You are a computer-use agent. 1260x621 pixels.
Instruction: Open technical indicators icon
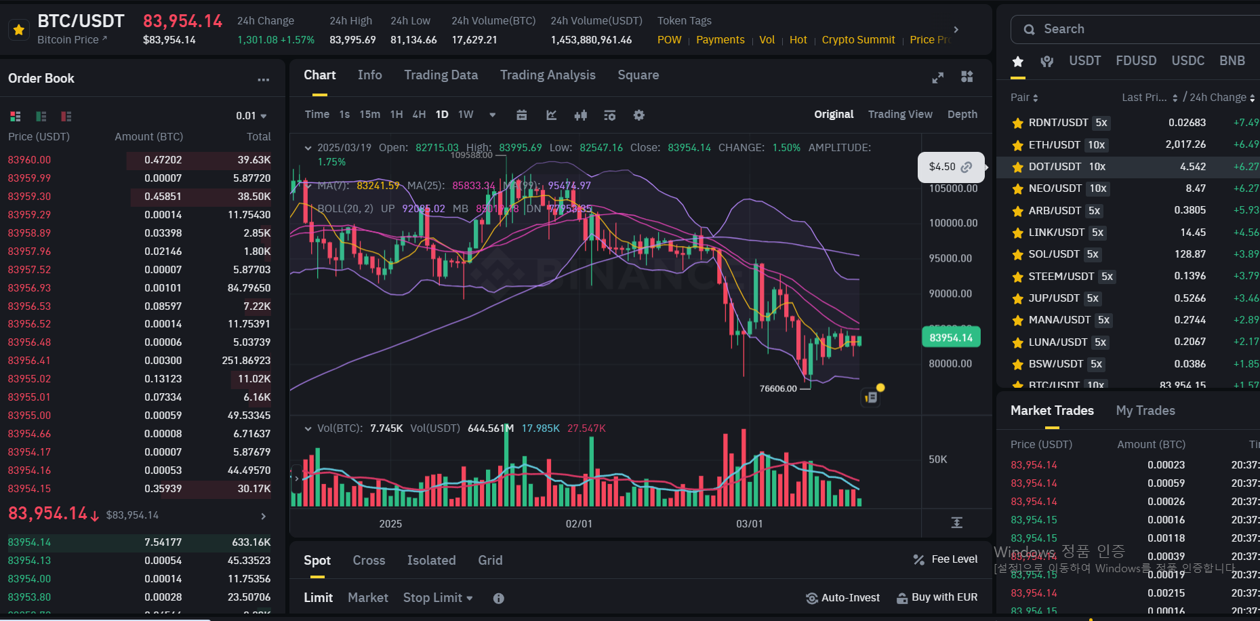610,115
